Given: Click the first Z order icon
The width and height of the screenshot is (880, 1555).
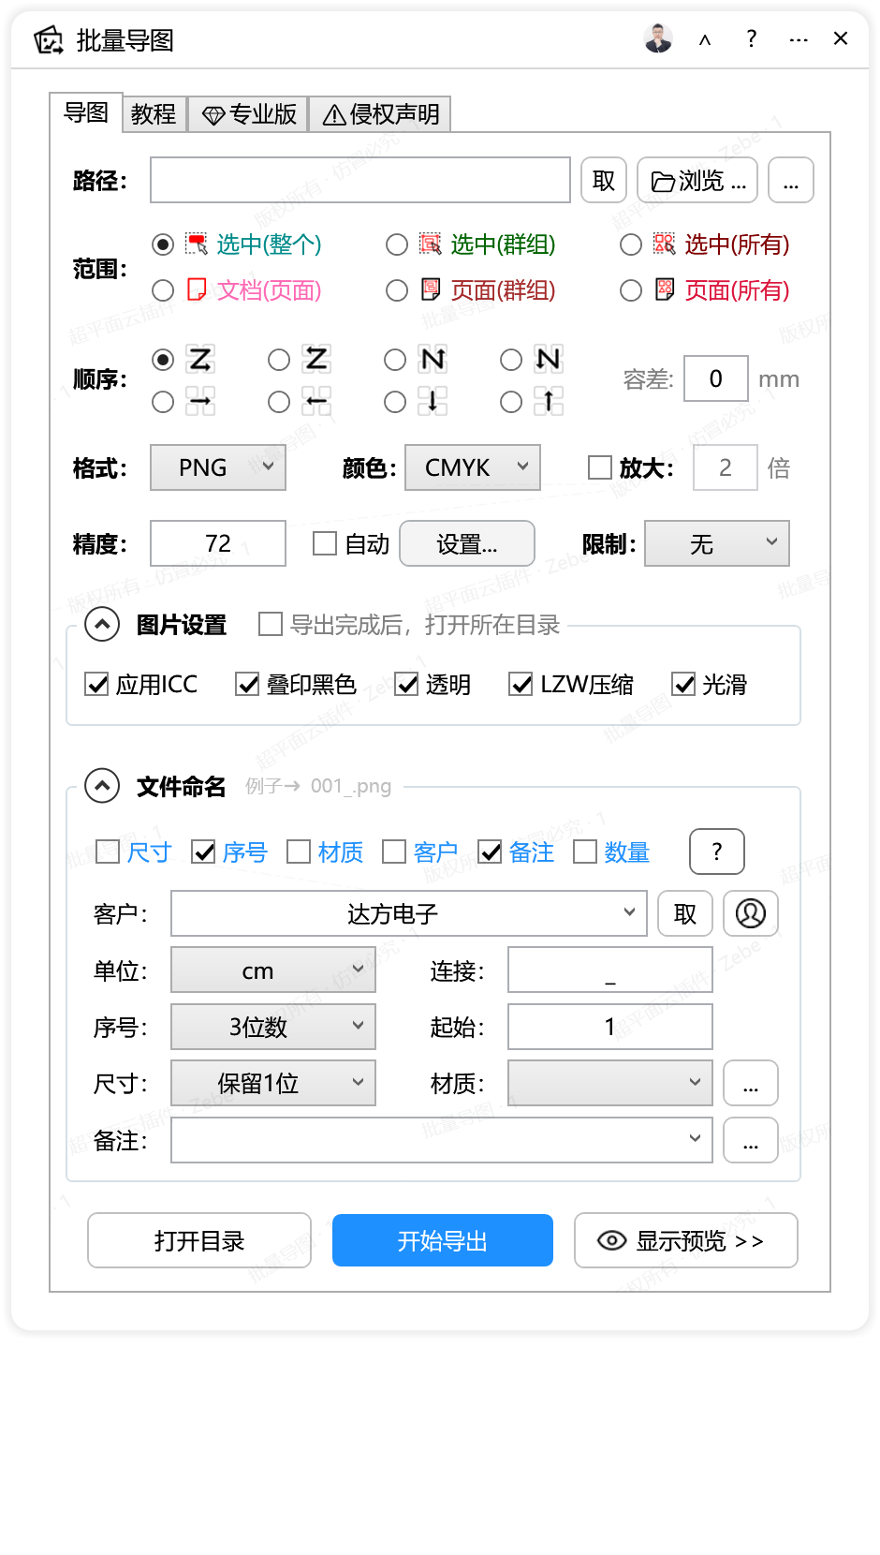Looking at the screenshot, I should pos(200,359).
